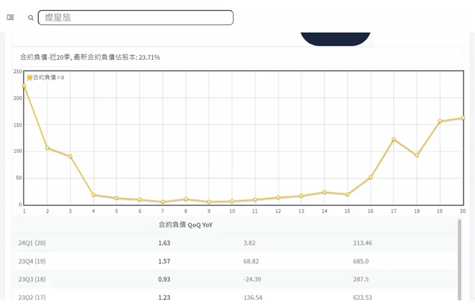Image resolution: width=475 pixels, height=305 pixels.
Task: Click the 合約負債-近20季 chart title
Action: tap(90, 58)
